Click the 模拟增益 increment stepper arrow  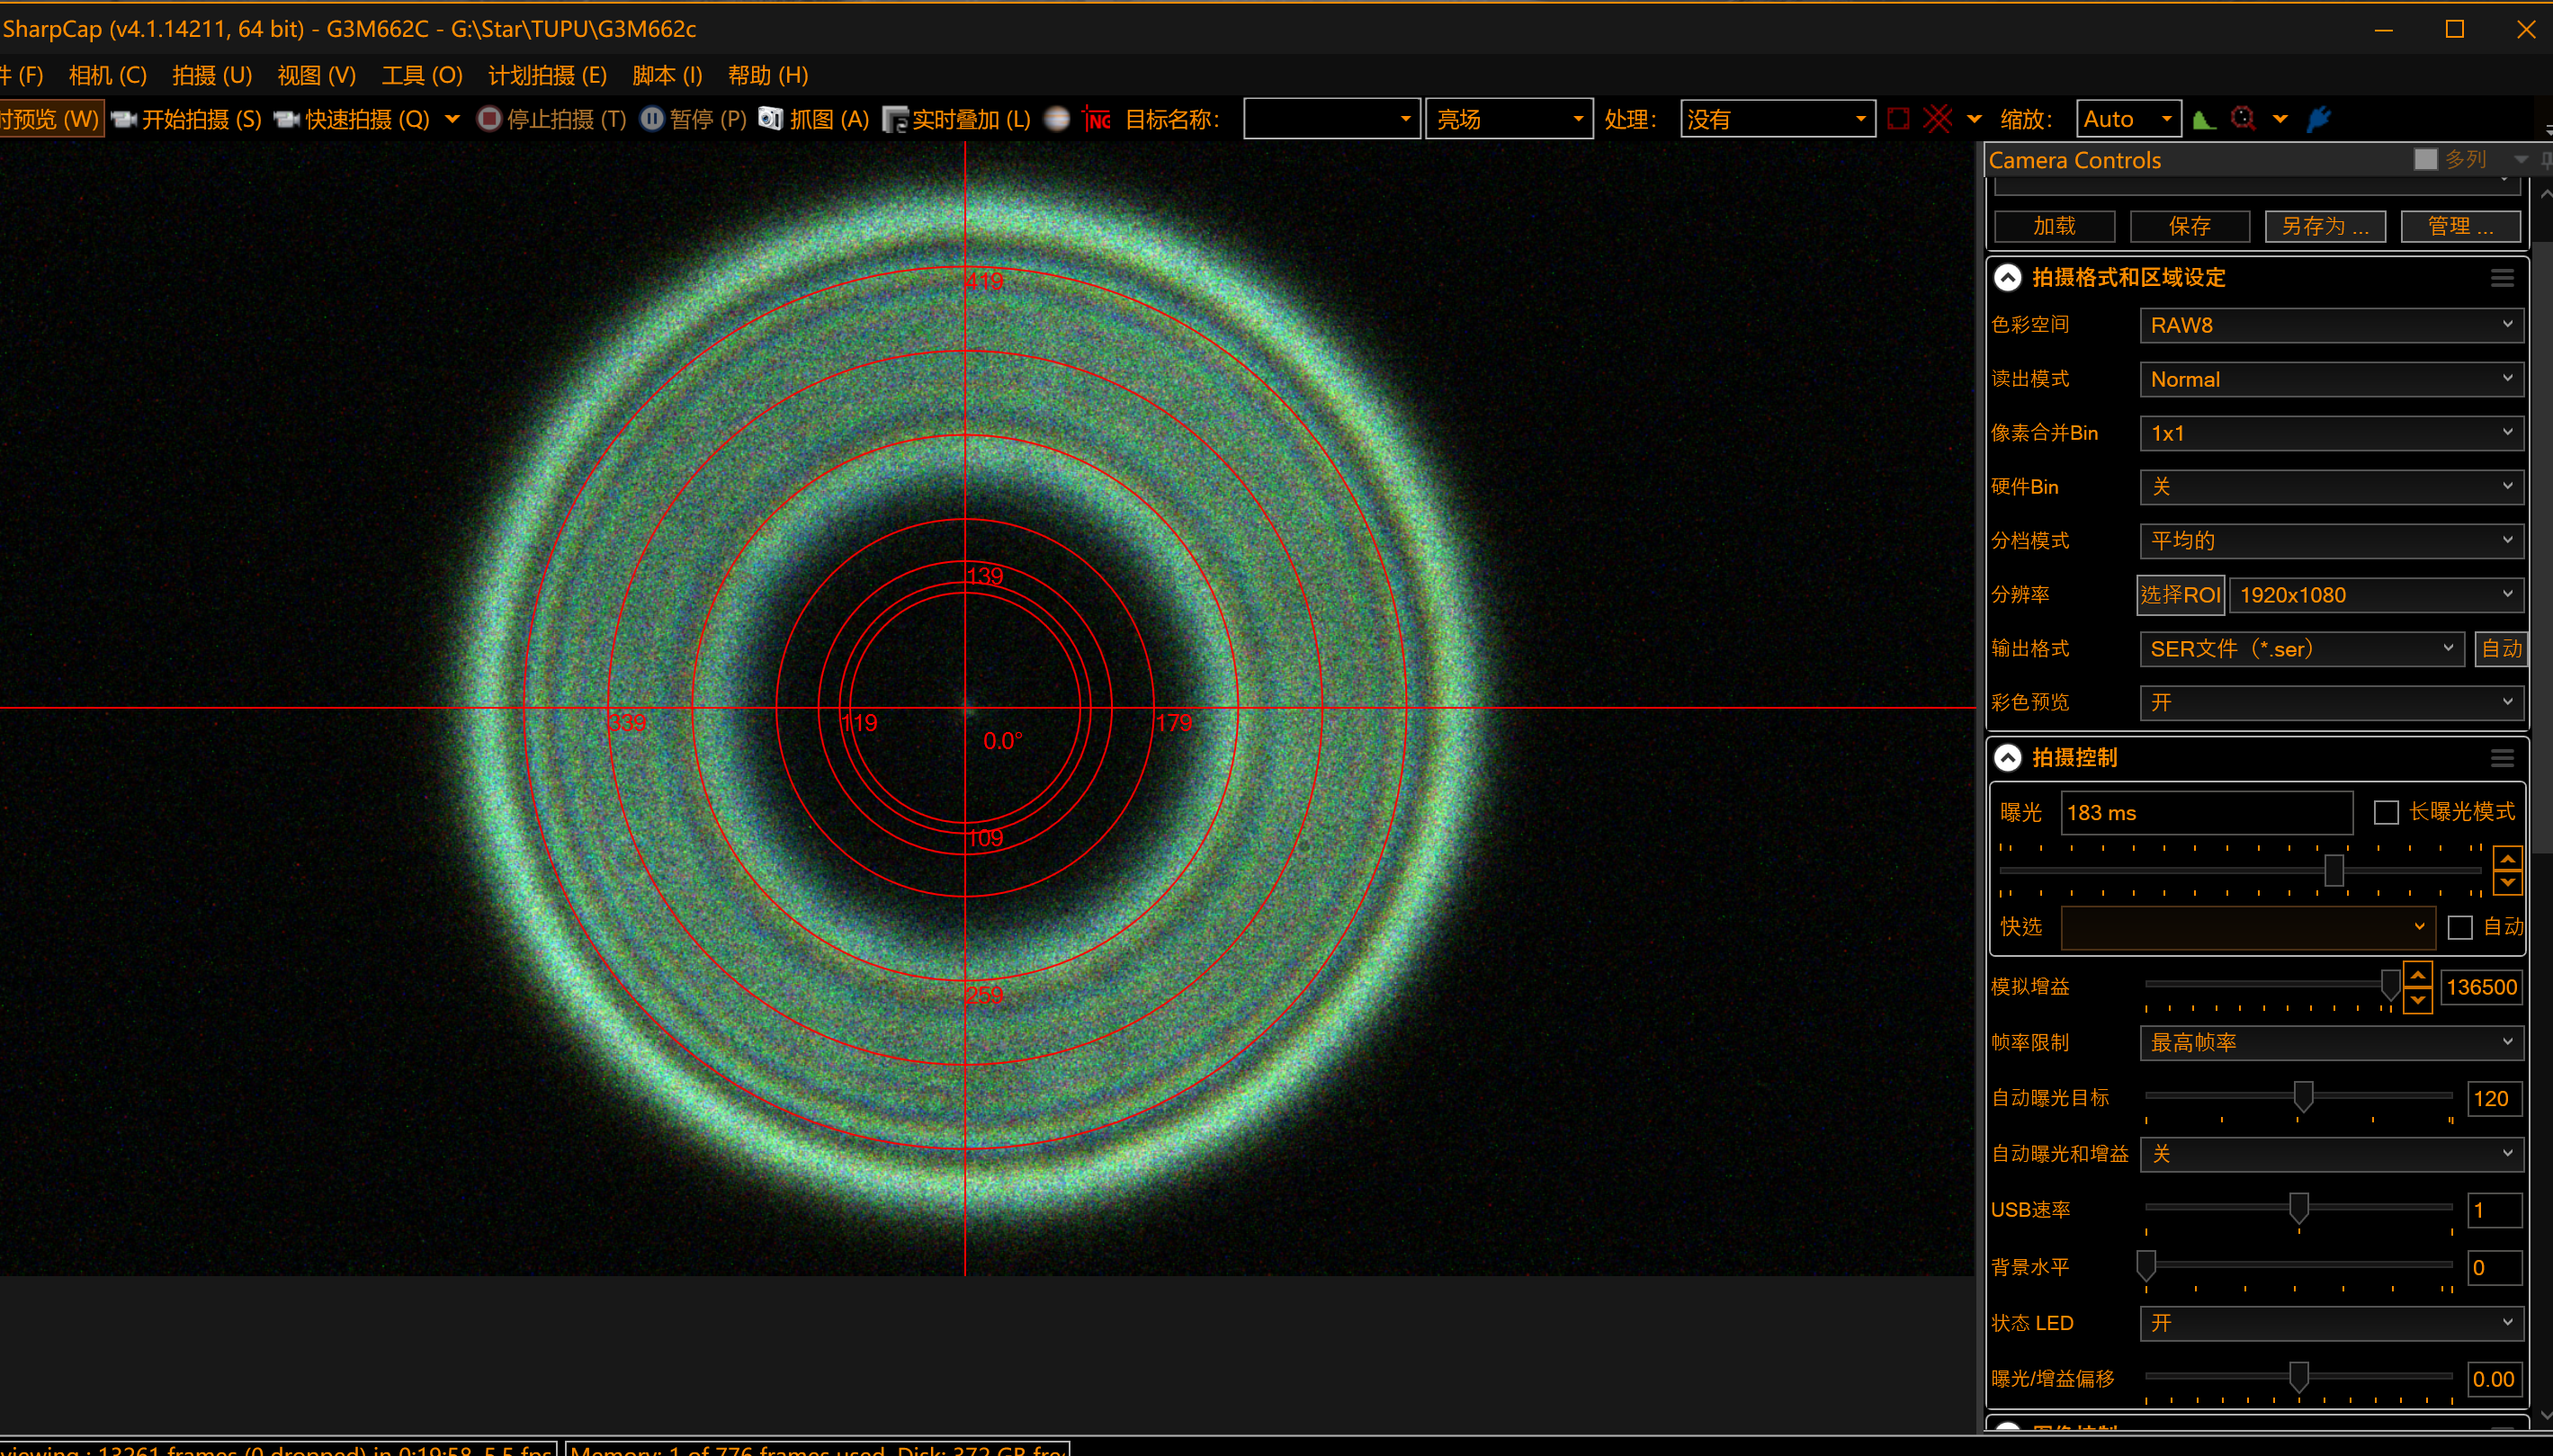tap(2417, 974)
